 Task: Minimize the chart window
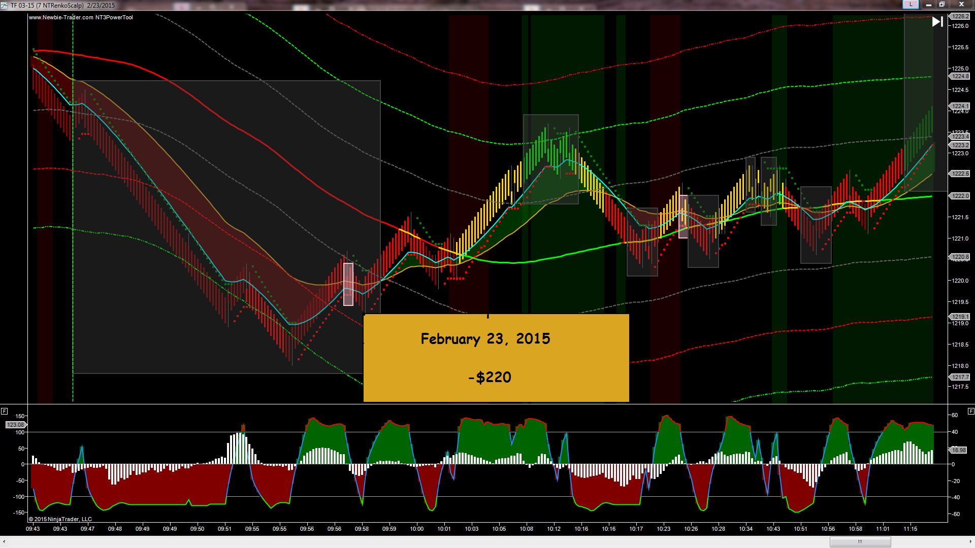(x=928, y=5)
